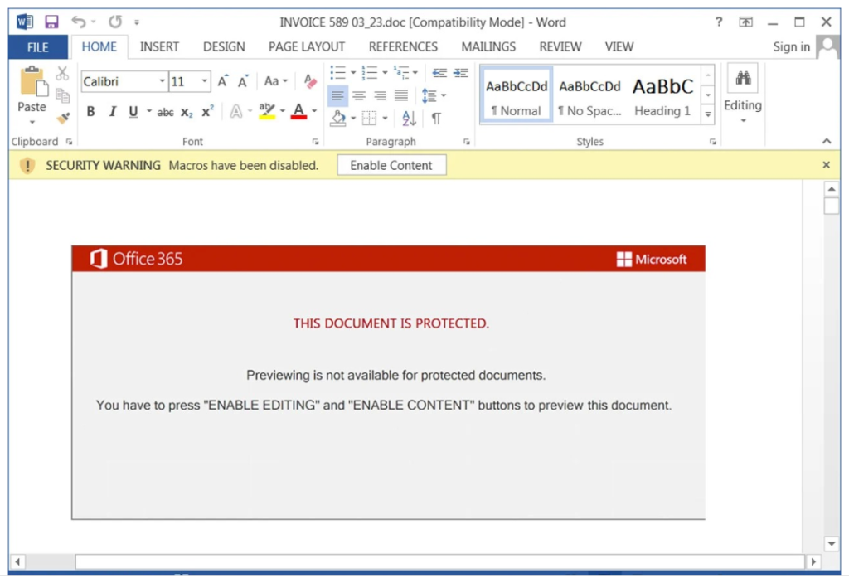Click the red Font Color swatch button
This screenshot has width=849, height=578.
tap(298, 112)
